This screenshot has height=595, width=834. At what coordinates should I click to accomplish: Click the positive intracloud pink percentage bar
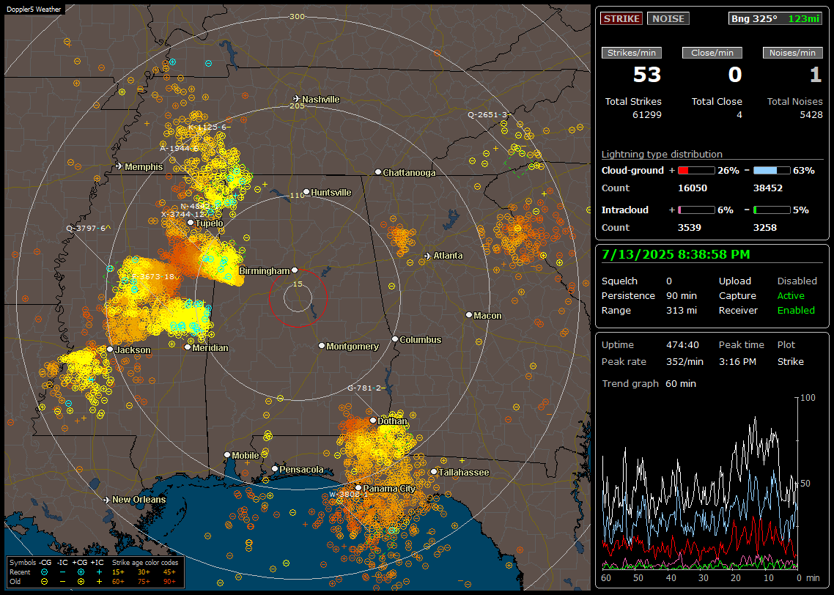tap(695, 210)
